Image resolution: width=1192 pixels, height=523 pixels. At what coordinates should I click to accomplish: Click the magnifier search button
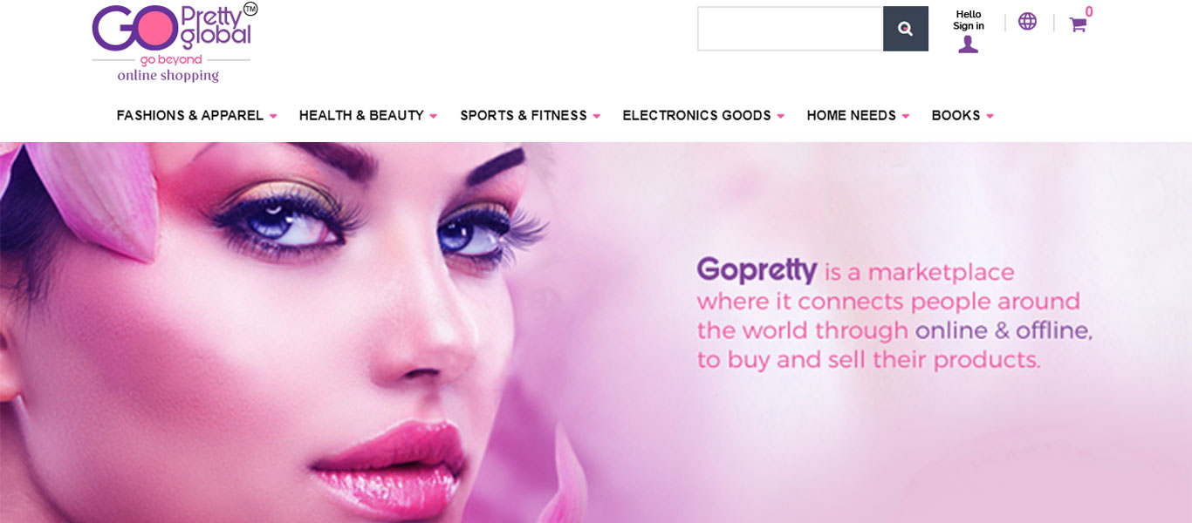coord(906,29)
